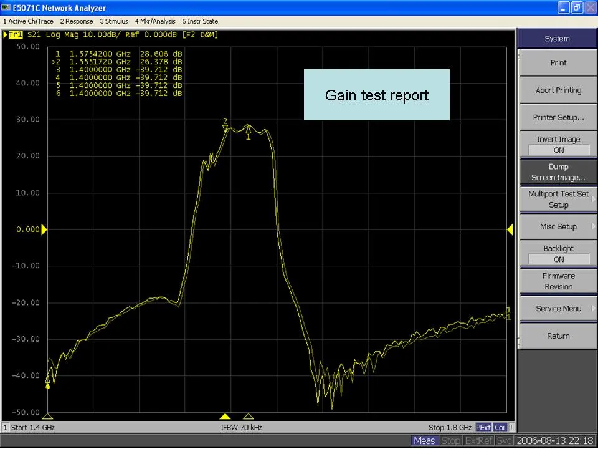The height and width of the screenshot is (449, 598).
Task: Click the Gain test report text box
Action: pyautogui.click(x=376, y=95)
